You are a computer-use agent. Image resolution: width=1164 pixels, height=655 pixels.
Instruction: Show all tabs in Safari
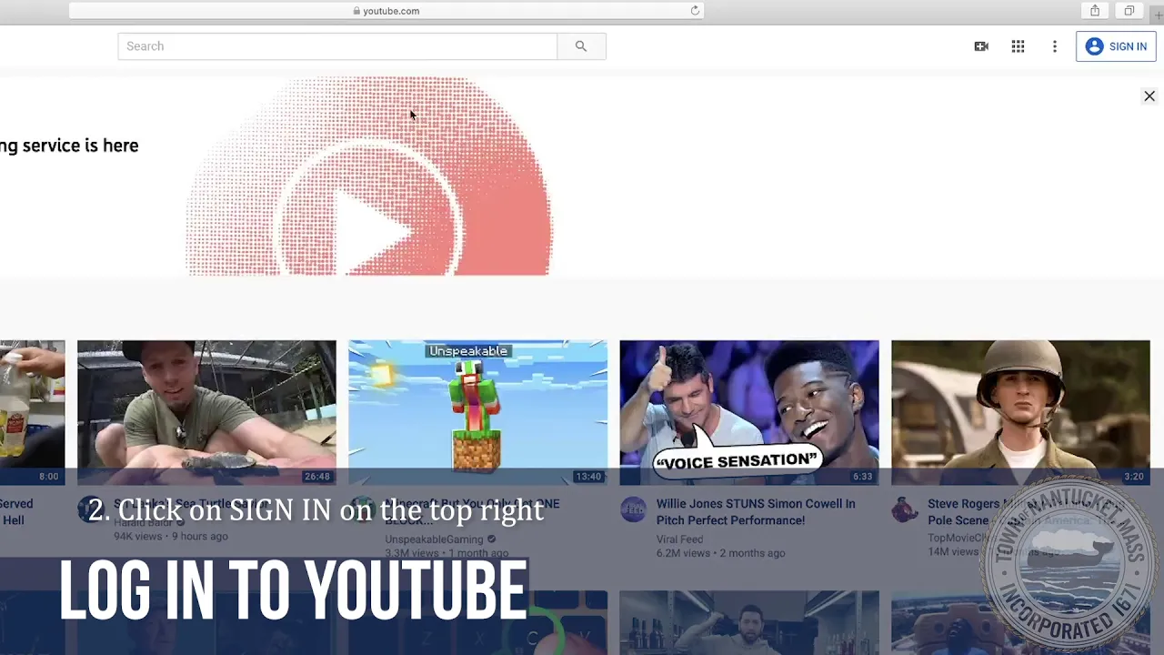[1129, 11]
